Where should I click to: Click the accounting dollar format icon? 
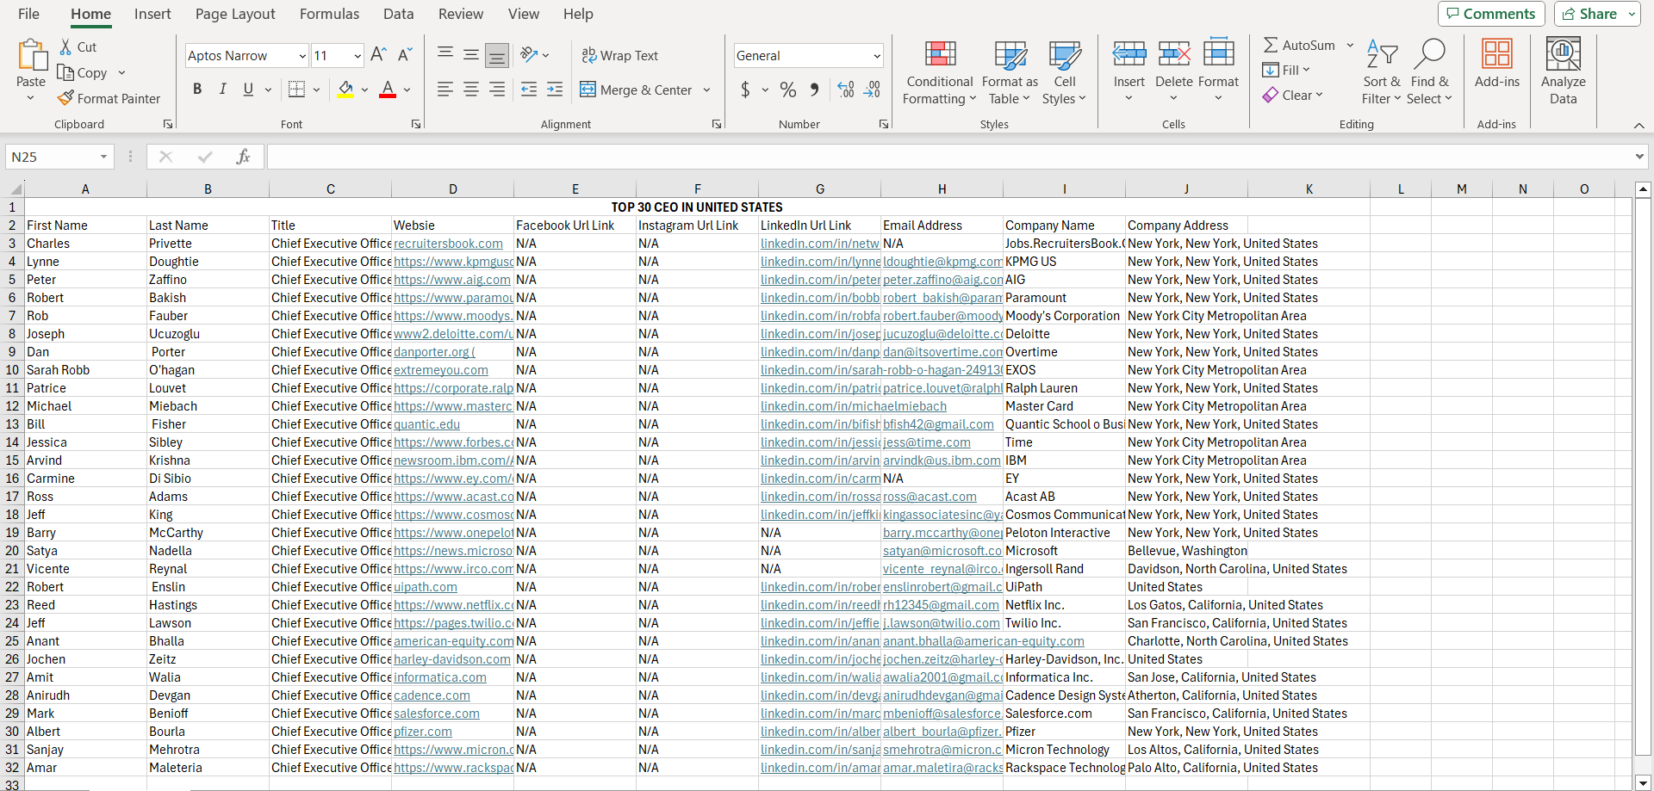point(745,90)
